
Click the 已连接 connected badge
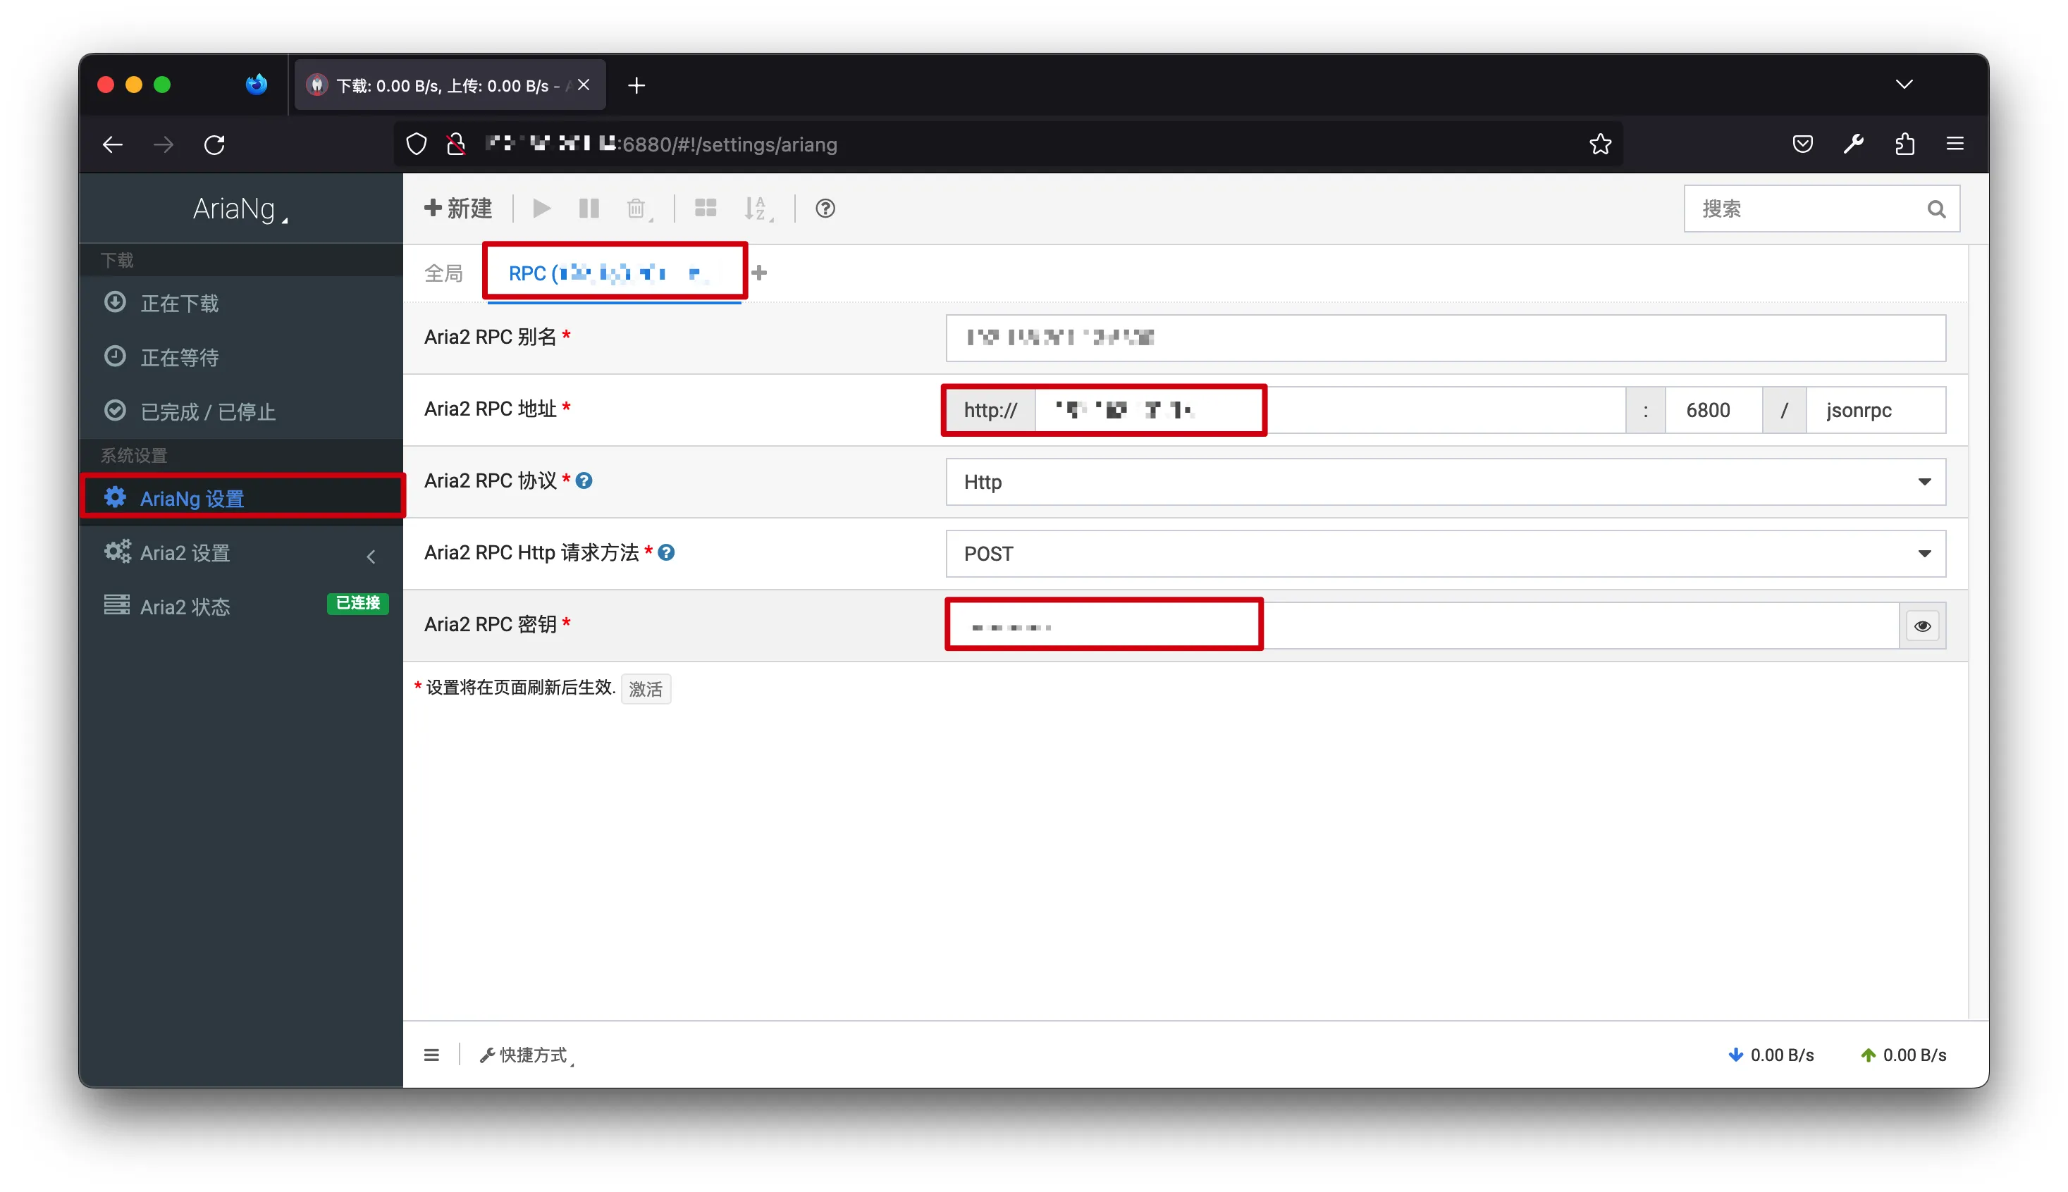[358, 603]
